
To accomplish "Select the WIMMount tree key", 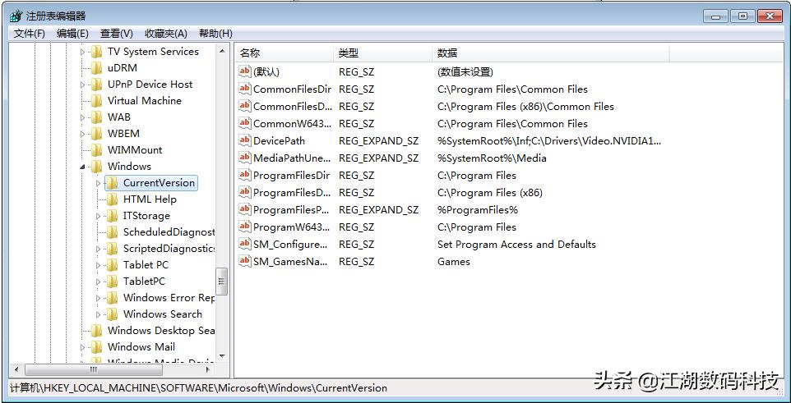I will (135, 150).
